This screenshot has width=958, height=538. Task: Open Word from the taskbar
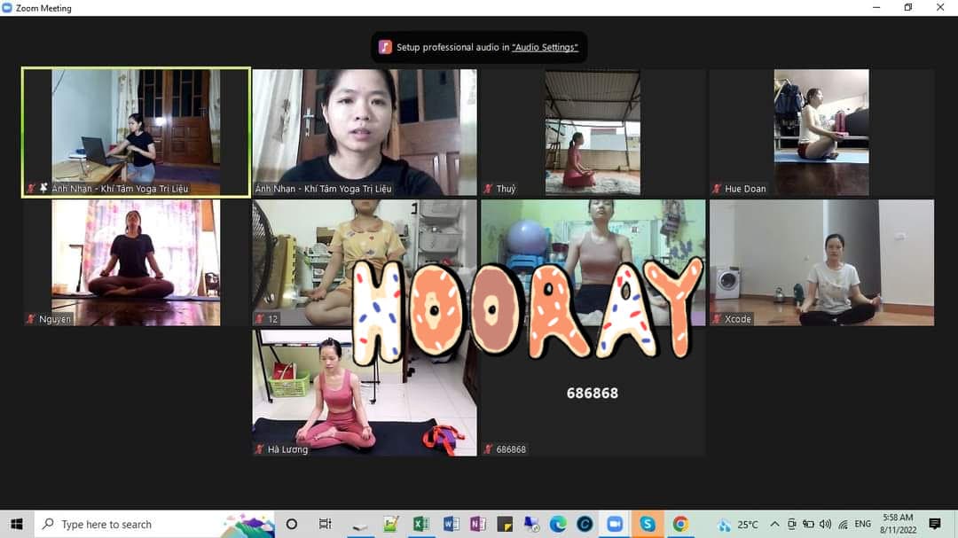pyautogui.click(x=451, y=524)
